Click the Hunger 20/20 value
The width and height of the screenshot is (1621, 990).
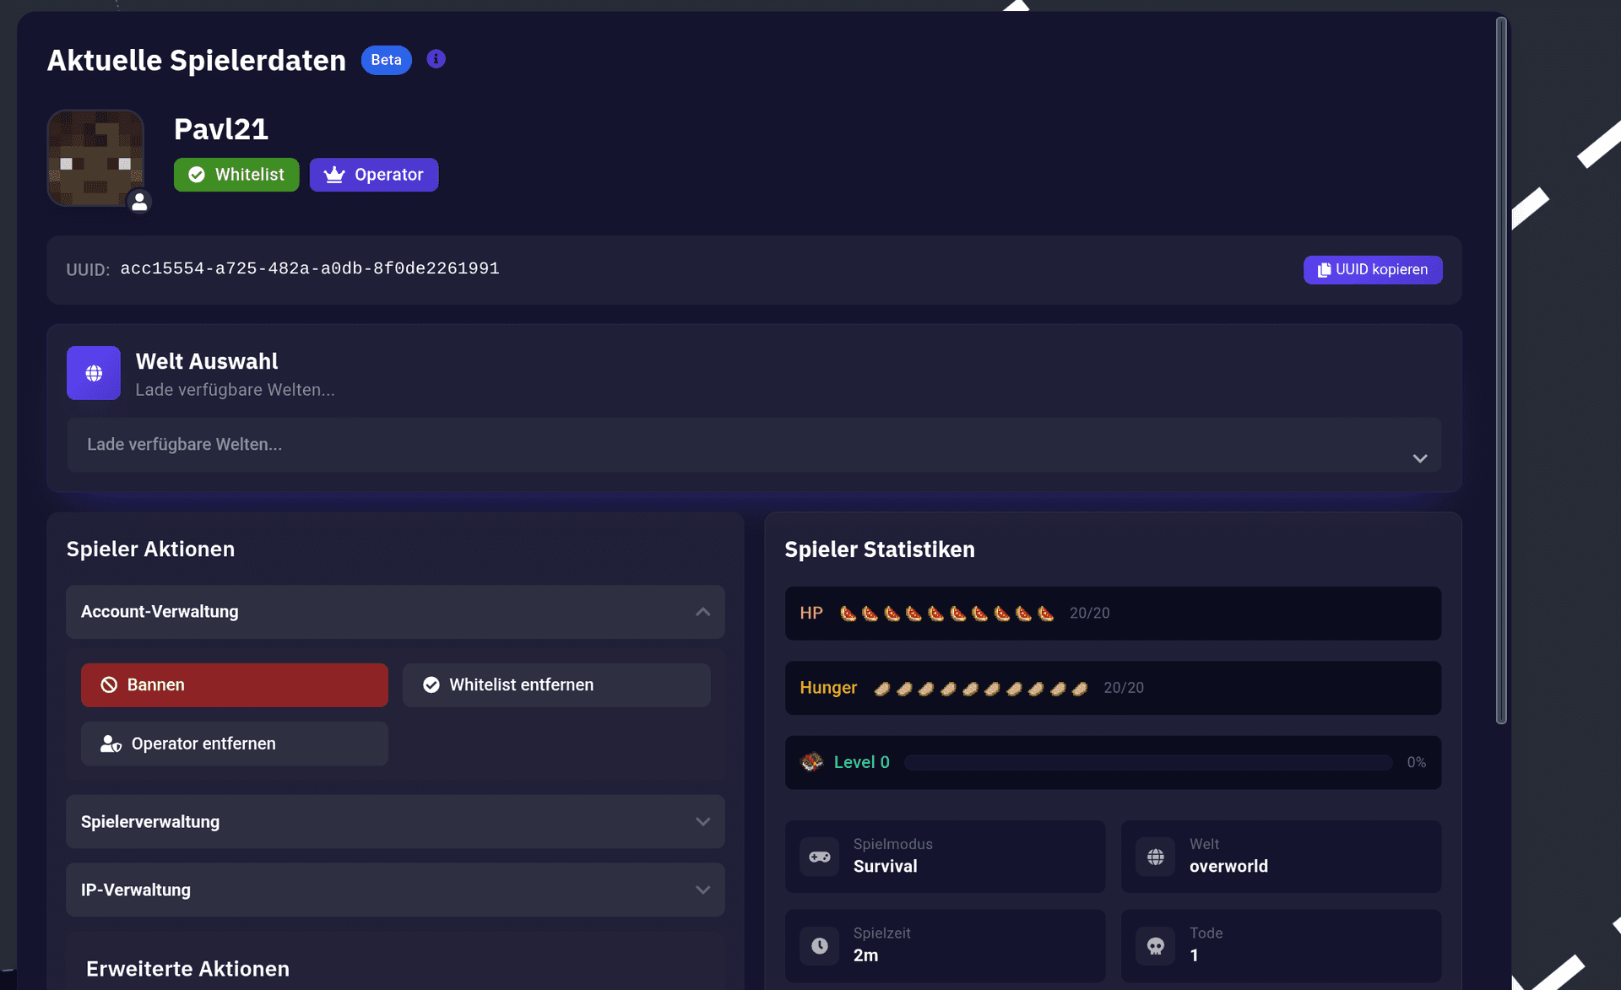pyautogui.click(x=1124, y=688)
